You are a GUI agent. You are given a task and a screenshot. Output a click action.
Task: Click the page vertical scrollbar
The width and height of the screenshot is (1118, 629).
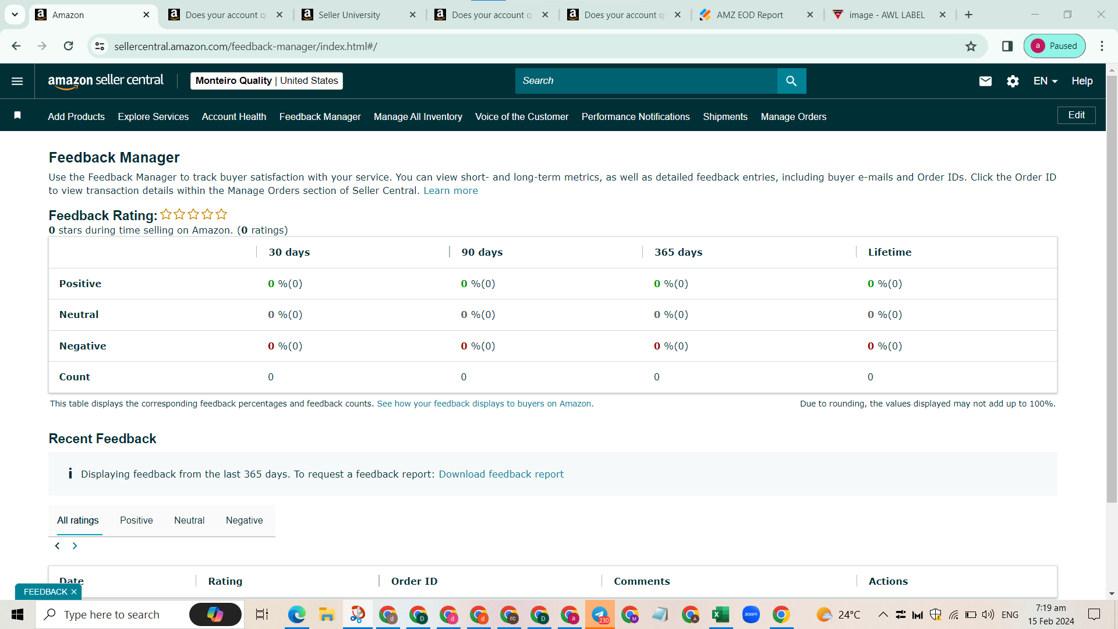click(1112, 288)
